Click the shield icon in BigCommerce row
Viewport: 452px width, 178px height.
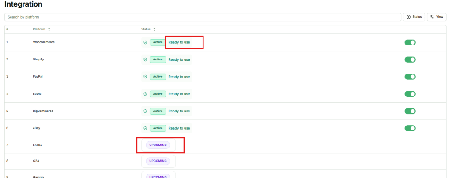[x=145, y=111]
